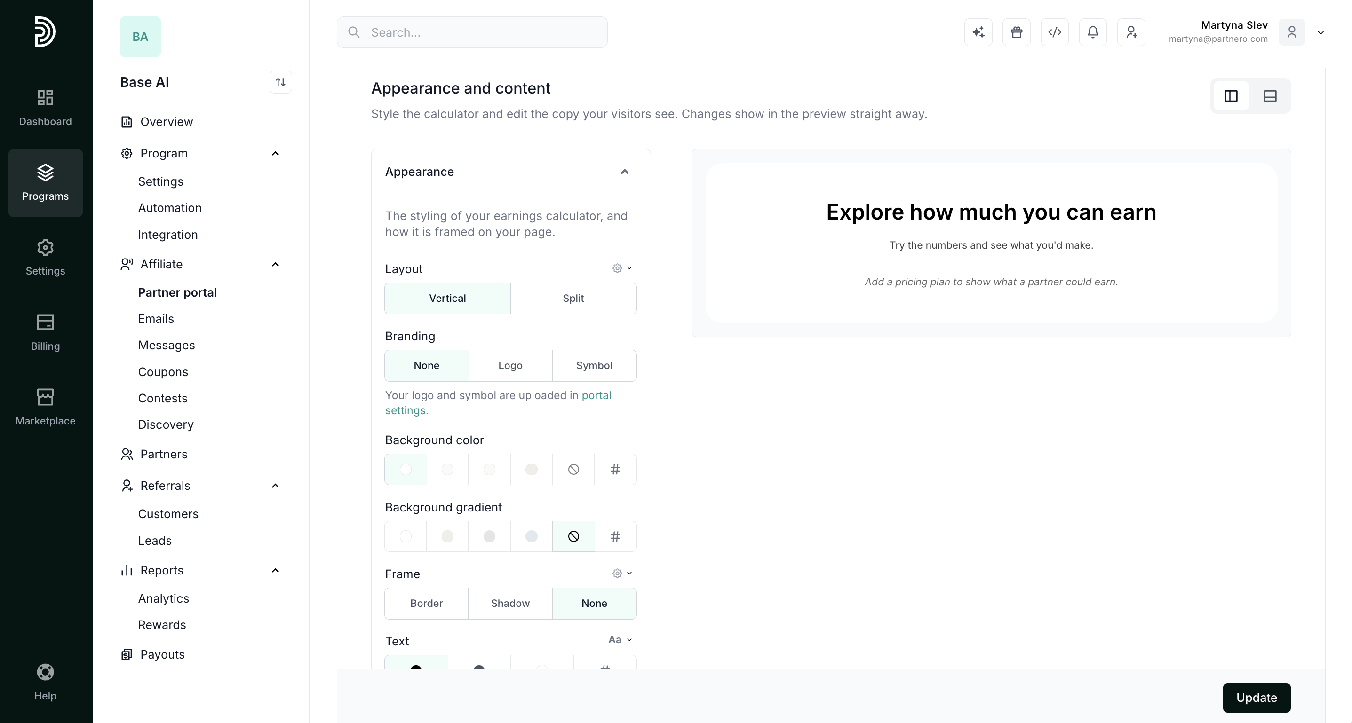The image size is (1352, 723).
Task: Open the Layout gear settings dropdown
Action: [x=622, y=268]
